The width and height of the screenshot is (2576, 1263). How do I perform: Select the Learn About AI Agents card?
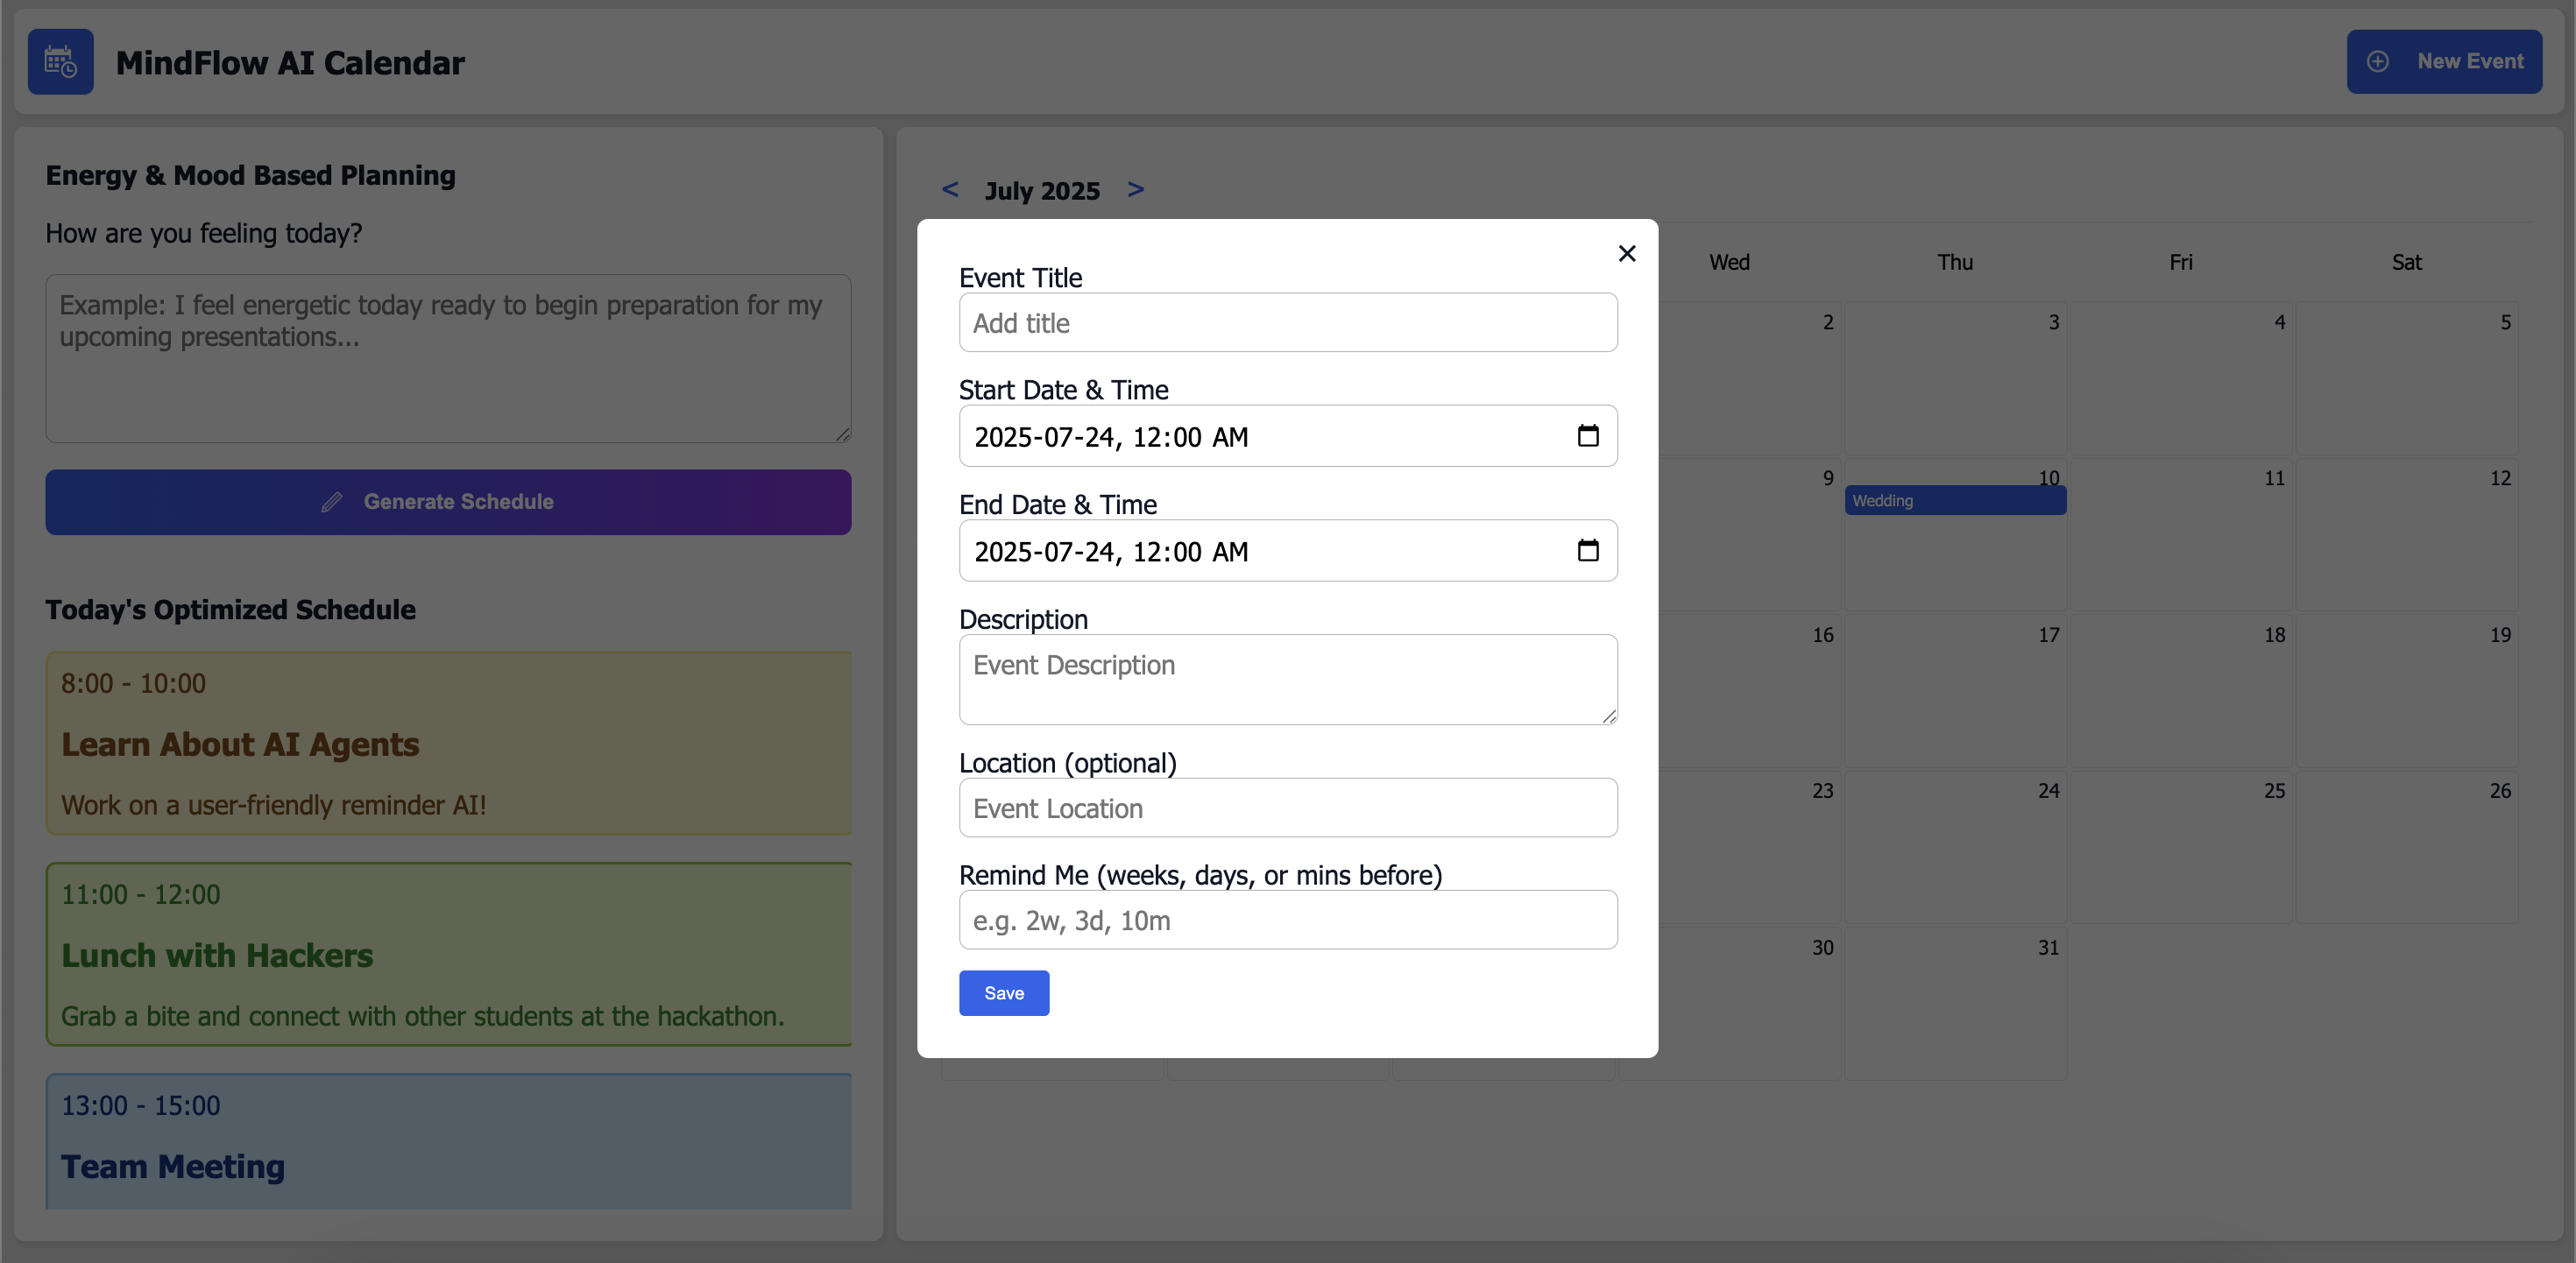pyautogui.click(x=448, y=744)
